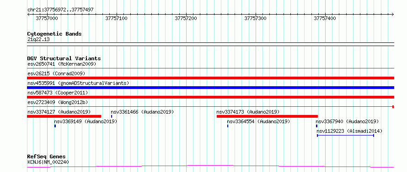Click the small blue nsv3367940 marker

pyautogui.click(x=316, y=126)
